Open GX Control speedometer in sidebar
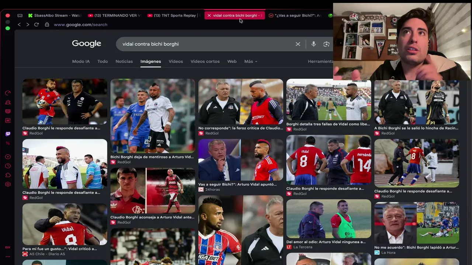The image size is (472, 265). tap(8, 93)
